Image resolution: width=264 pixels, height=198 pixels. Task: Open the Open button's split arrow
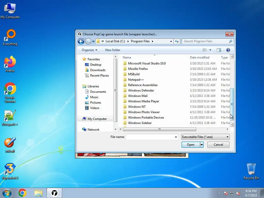point(202,145)
